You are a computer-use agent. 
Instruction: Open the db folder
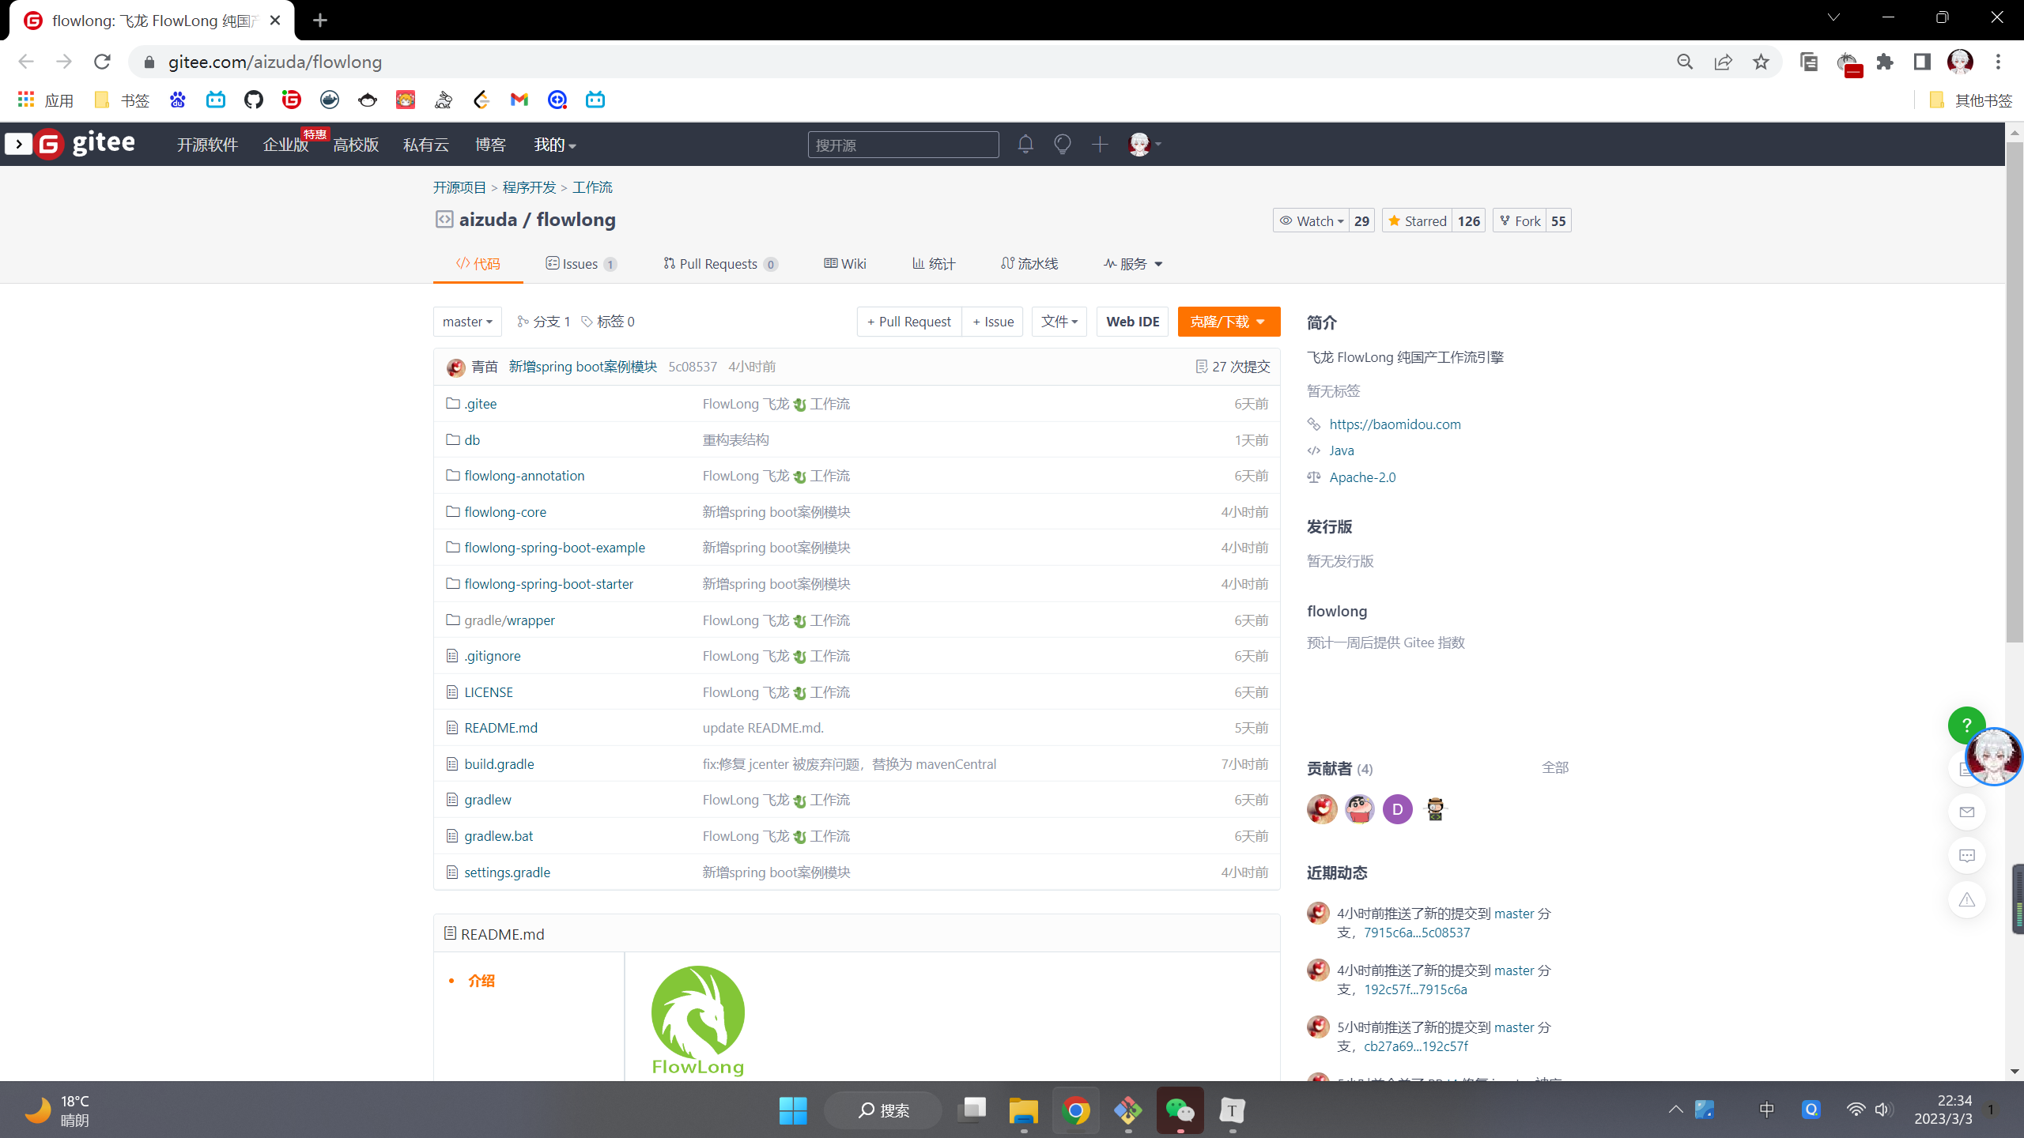[472, 440]
